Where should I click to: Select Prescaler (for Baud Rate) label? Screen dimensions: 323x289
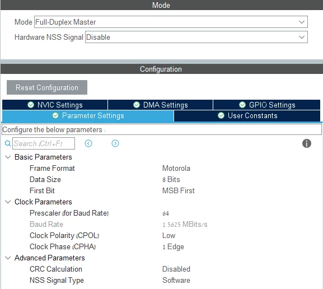point(69,213)
